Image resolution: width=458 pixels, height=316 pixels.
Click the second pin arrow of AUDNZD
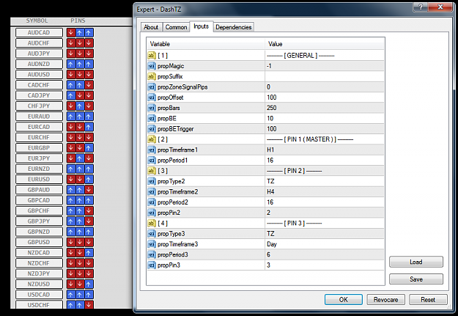80,64
